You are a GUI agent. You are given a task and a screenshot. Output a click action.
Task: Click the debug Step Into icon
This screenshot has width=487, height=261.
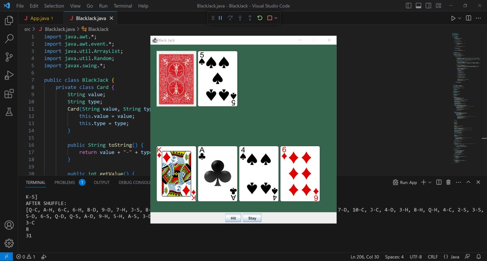[240, 18]
